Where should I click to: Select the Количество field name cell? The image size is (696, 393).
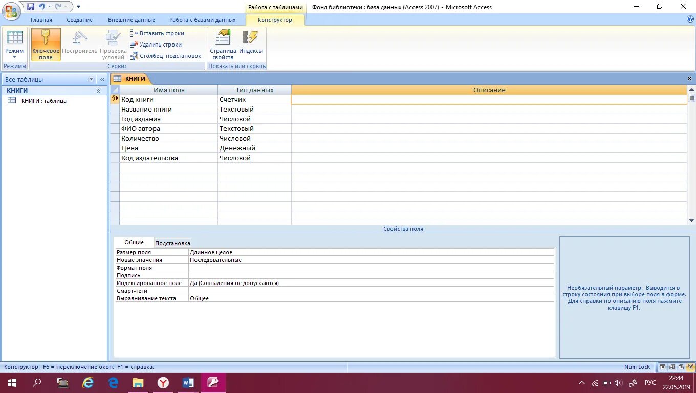pos(169,138)
